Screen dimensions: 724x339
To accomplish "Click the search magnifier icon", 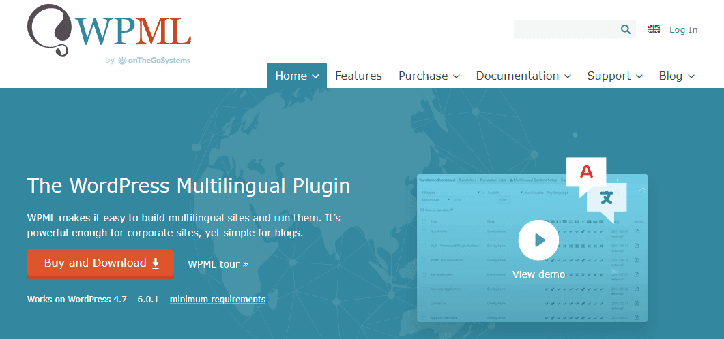I will pyautogui.click(x=626, y=29).
